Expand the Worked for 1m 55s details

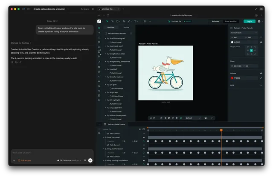click(x=21, y=43)
